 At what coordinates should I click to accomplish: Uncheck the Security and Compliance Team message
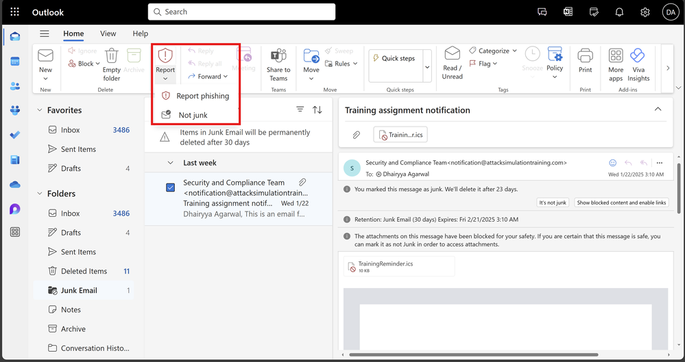pyautogui.click(x=171, y=188)
